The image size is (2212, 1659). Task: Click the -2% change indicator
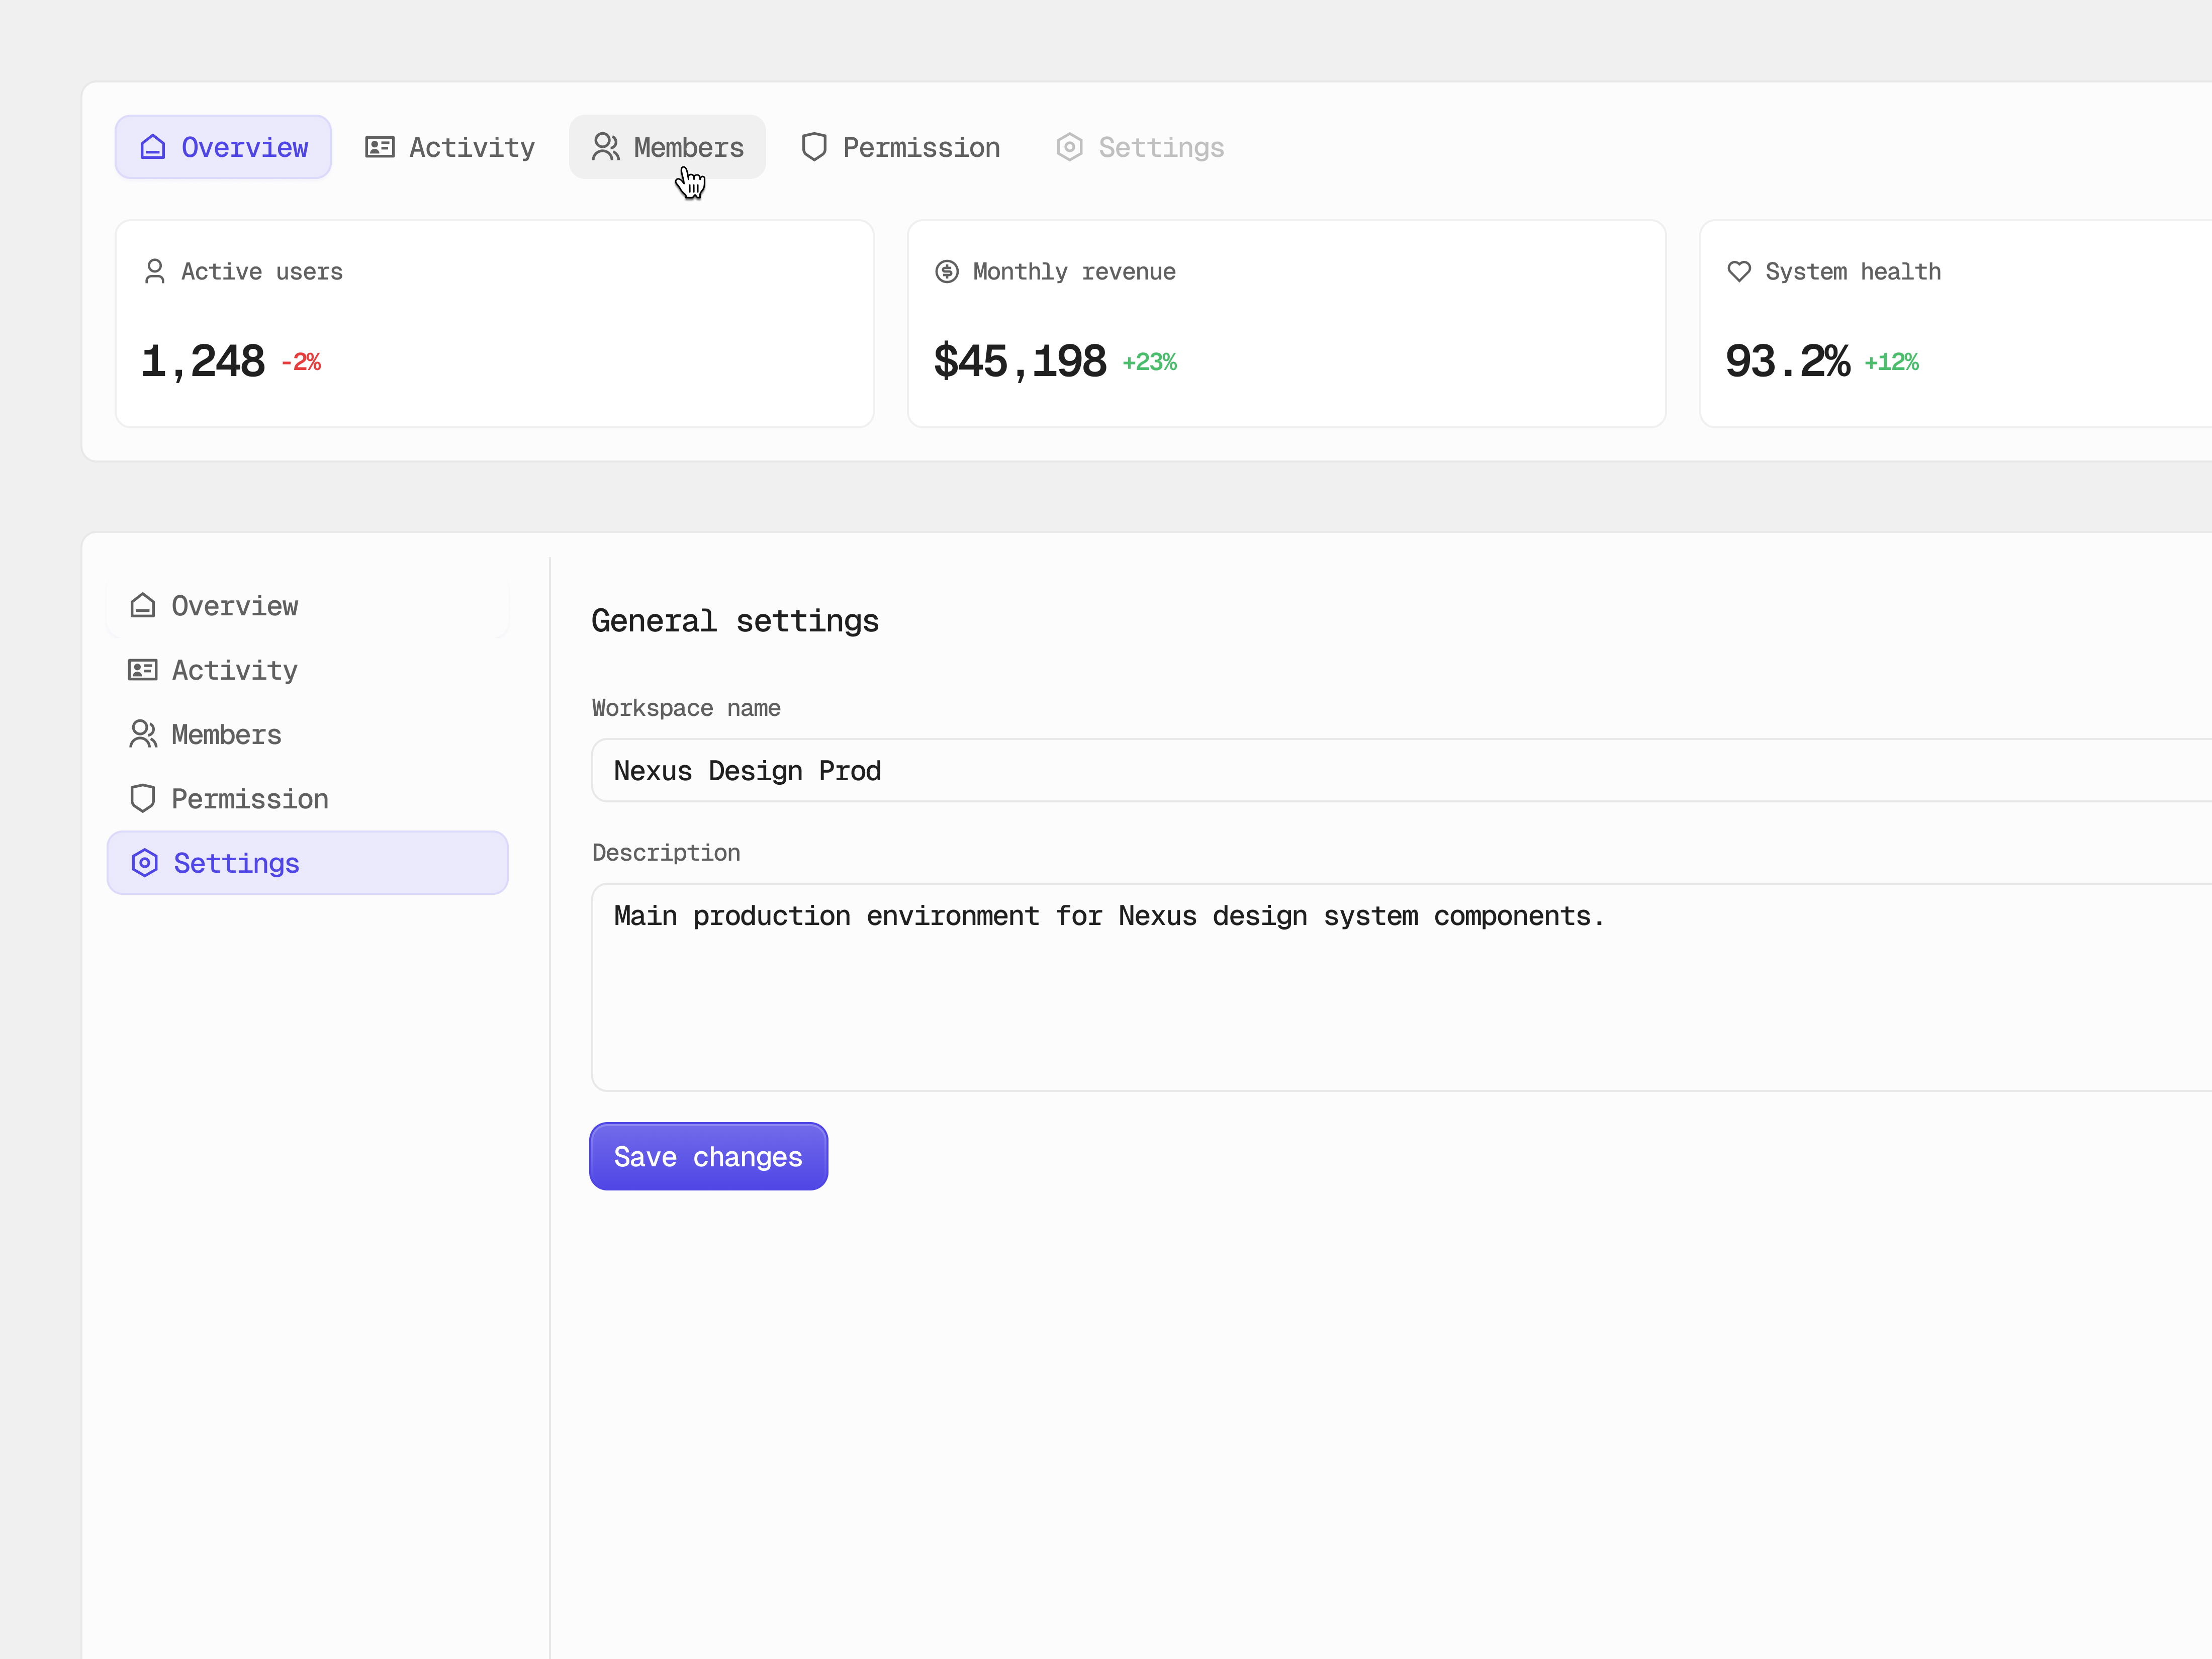[301, 362]
